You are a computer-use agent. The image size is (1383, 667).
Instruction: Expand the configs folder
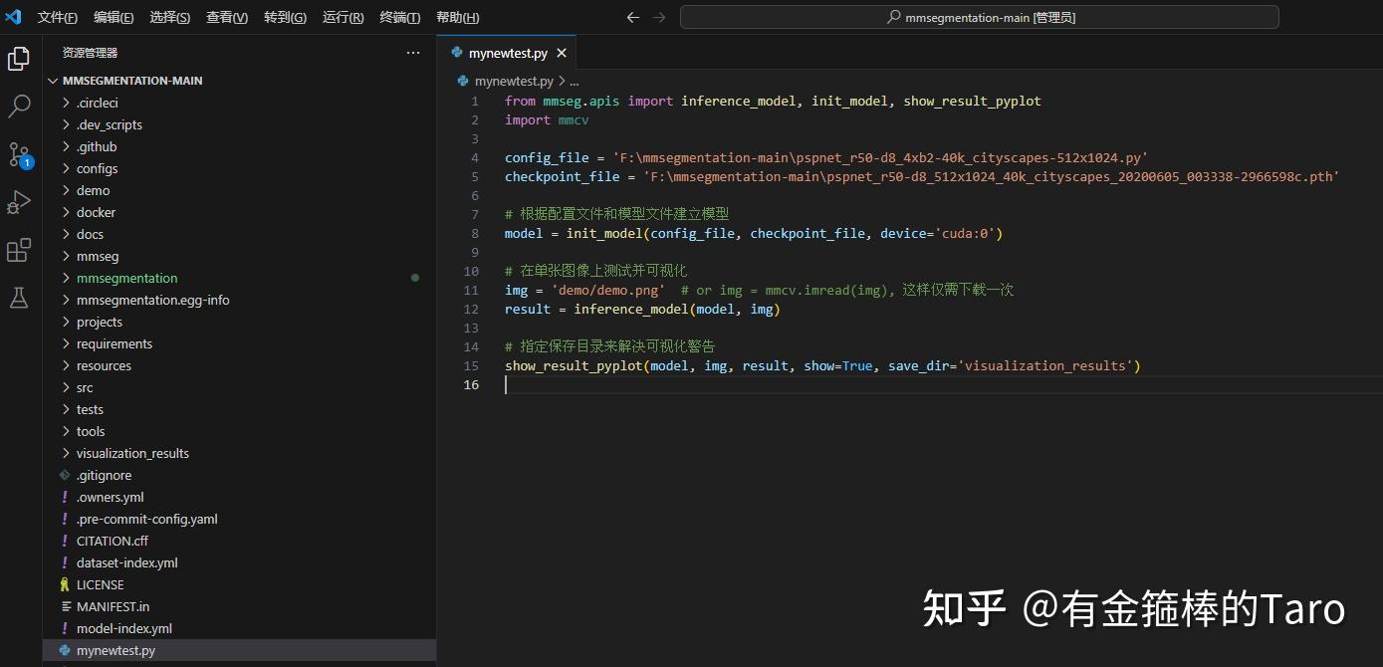coord(97,168)
